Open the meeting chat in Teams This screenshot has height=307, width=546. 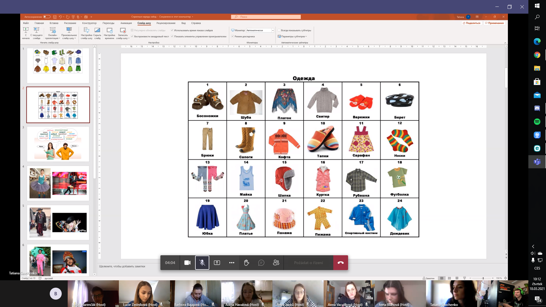pyautogui.click(x=261, y=263)
